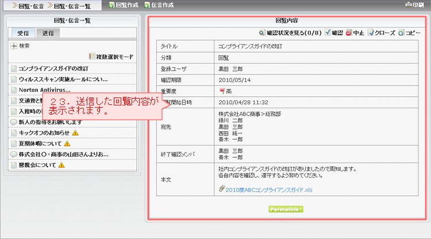Open Norton Antivirus… list item
The image size is (431, 239).
(x=44, y=90)
